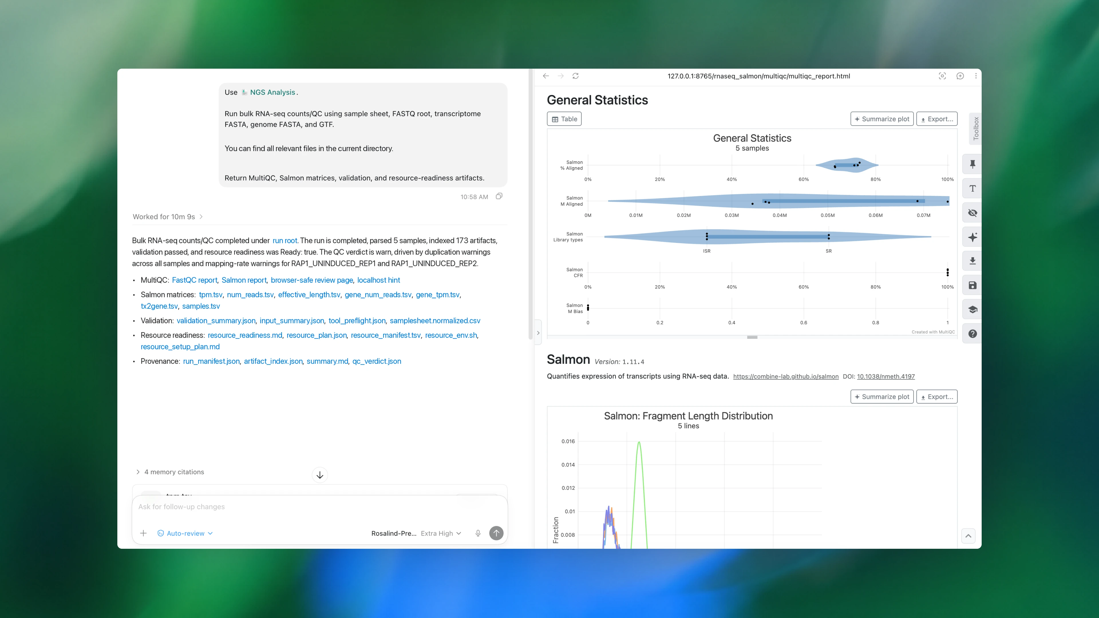Open the tx2gene.tsv link
Image resolution: width=1099 pixels, height=618 pixels.
coord(159,306)
